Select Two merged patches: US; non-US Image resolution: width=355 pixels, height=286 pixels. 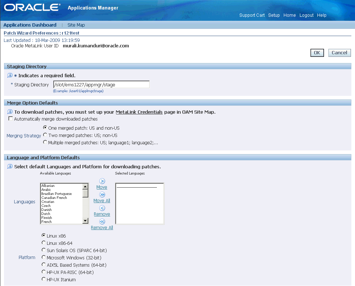[45, 135]
